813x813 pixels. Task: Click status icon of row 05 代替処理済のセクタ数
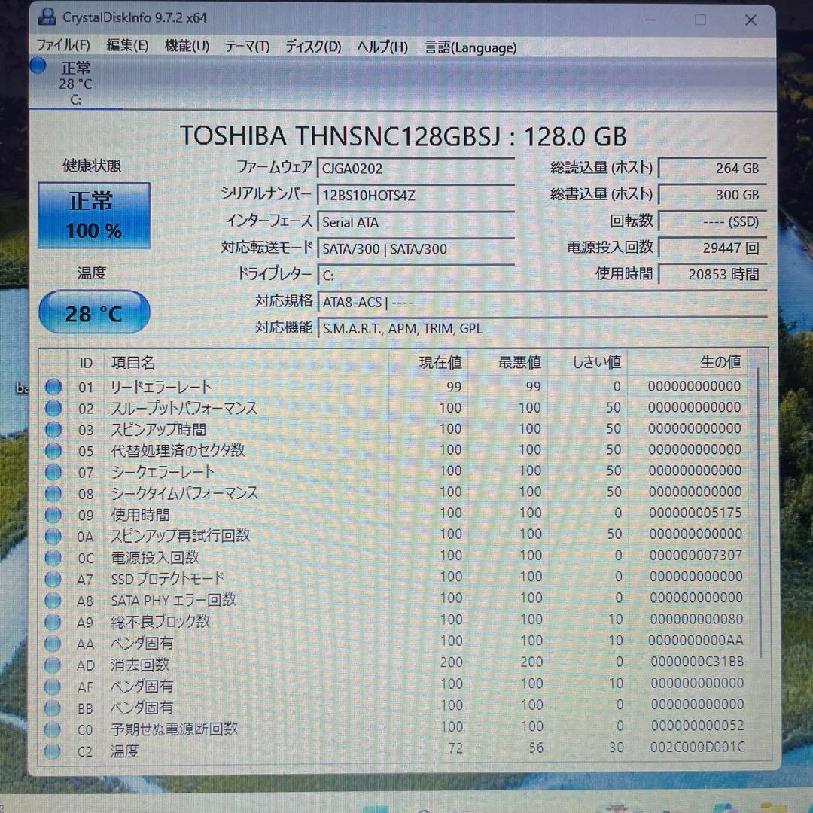(53, 451)
